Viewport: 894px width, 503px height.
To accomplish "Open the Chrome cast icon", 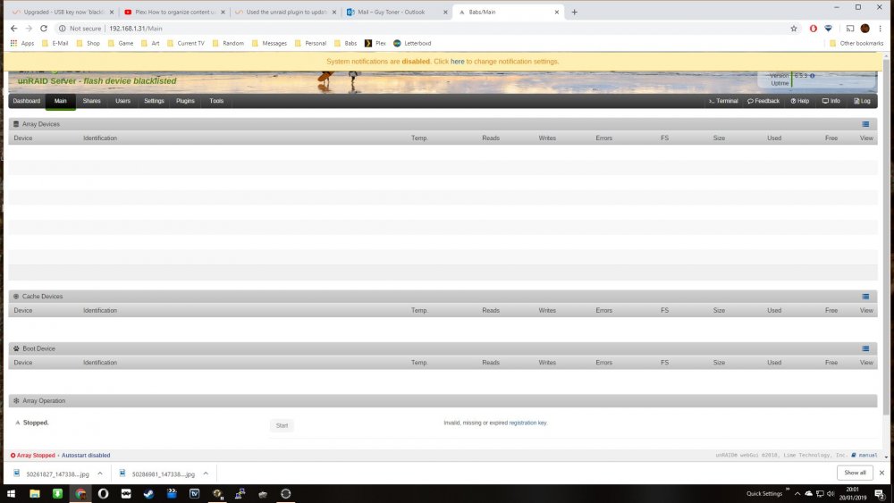I will [849, 29].
